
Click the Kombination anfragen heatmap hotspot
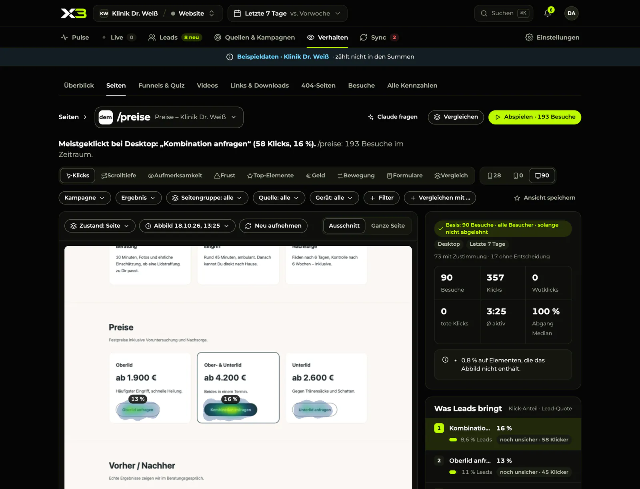(231, 410)
